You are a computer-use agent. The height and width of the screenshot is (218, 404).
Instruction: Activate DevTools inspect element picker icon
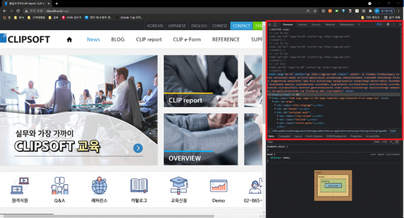[x=270, y=24]
